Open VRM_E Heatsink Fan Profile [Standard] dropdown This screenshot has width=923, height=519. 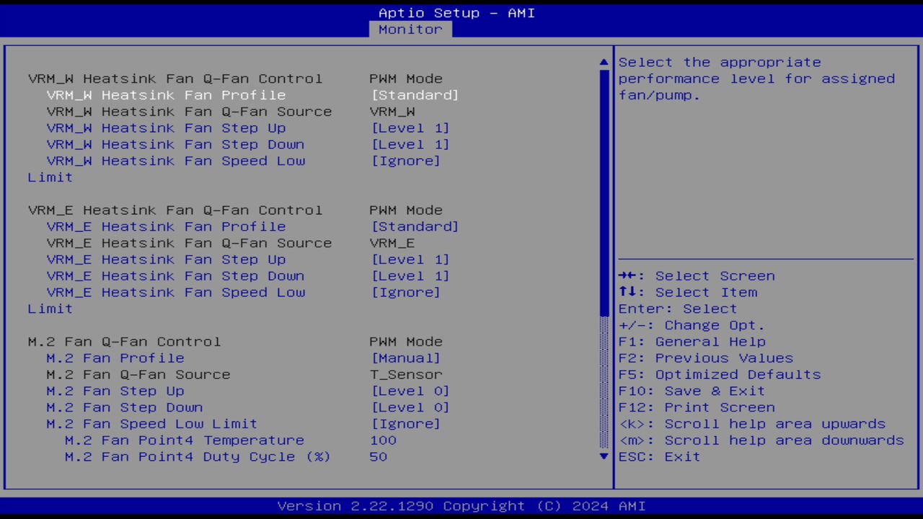[415, 227]
